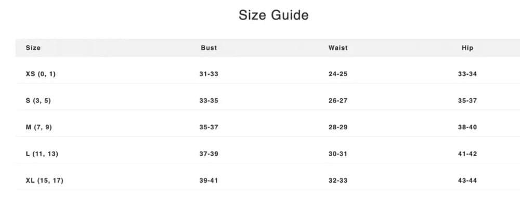Select the 41-42 hip value
Image resolution: width=520 pixels, height=207 pixels.
[467, 154]
